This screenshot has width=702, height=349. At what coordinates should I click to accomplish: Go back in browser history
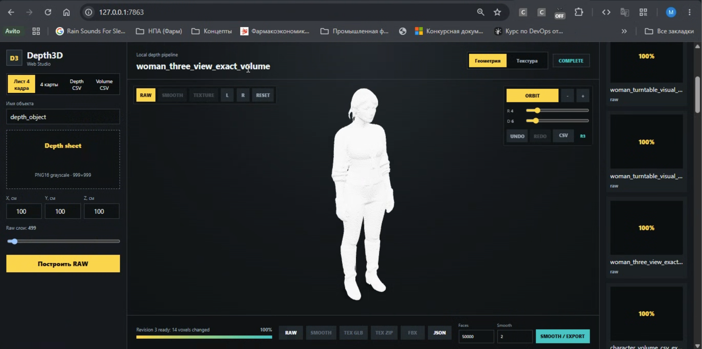[11, 12]
